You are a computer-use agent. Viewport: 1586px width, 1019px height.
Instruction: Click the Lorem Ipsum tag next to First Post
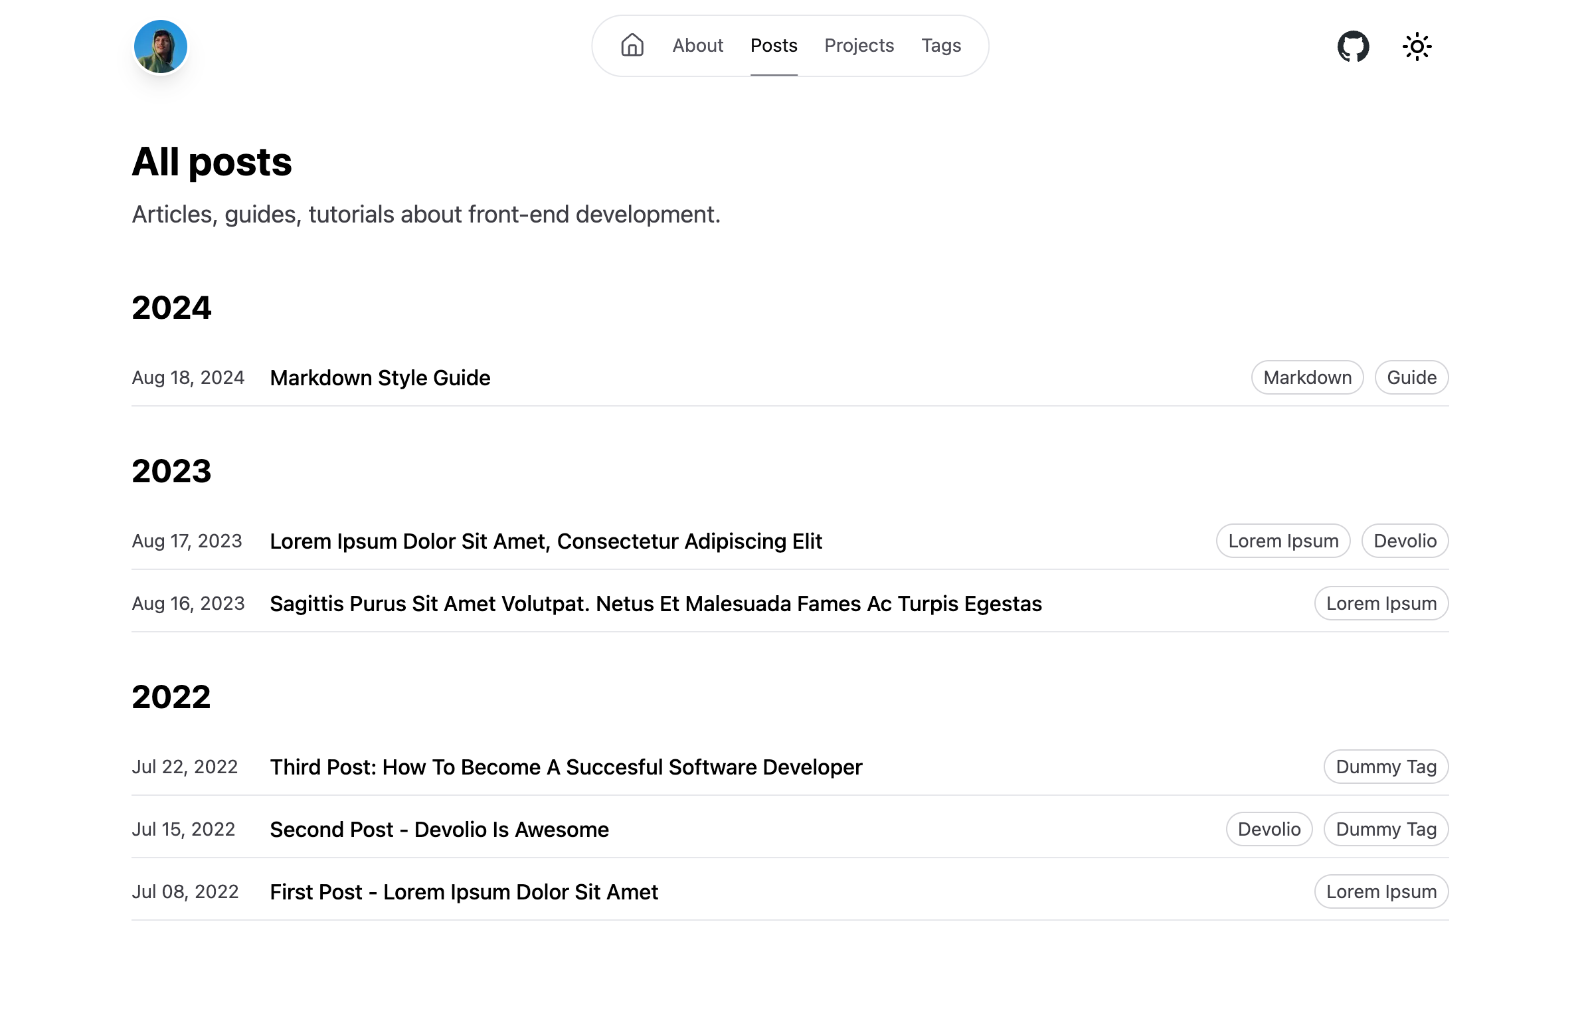[1381, 891]
